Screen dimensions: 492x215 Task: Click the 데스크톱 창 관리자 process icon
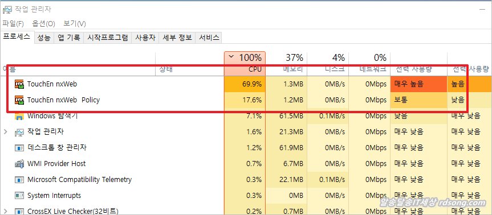tap(19, 148)
